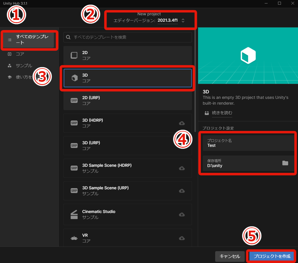Download Cinematic Studio template via cloud icon
The width and height of the screenshot is (298, 263).
182,215
